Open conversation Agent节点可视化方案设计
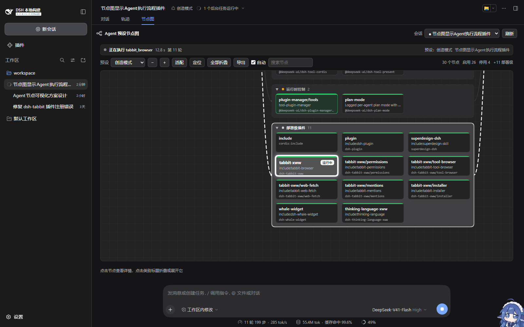 tap(46, 95)
